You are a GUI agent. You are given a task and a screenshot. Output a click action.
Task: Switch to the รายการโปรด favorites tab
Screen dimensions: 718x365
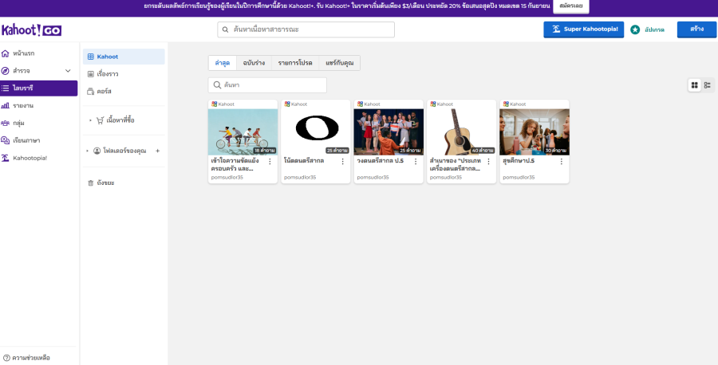tap(295, 63)
